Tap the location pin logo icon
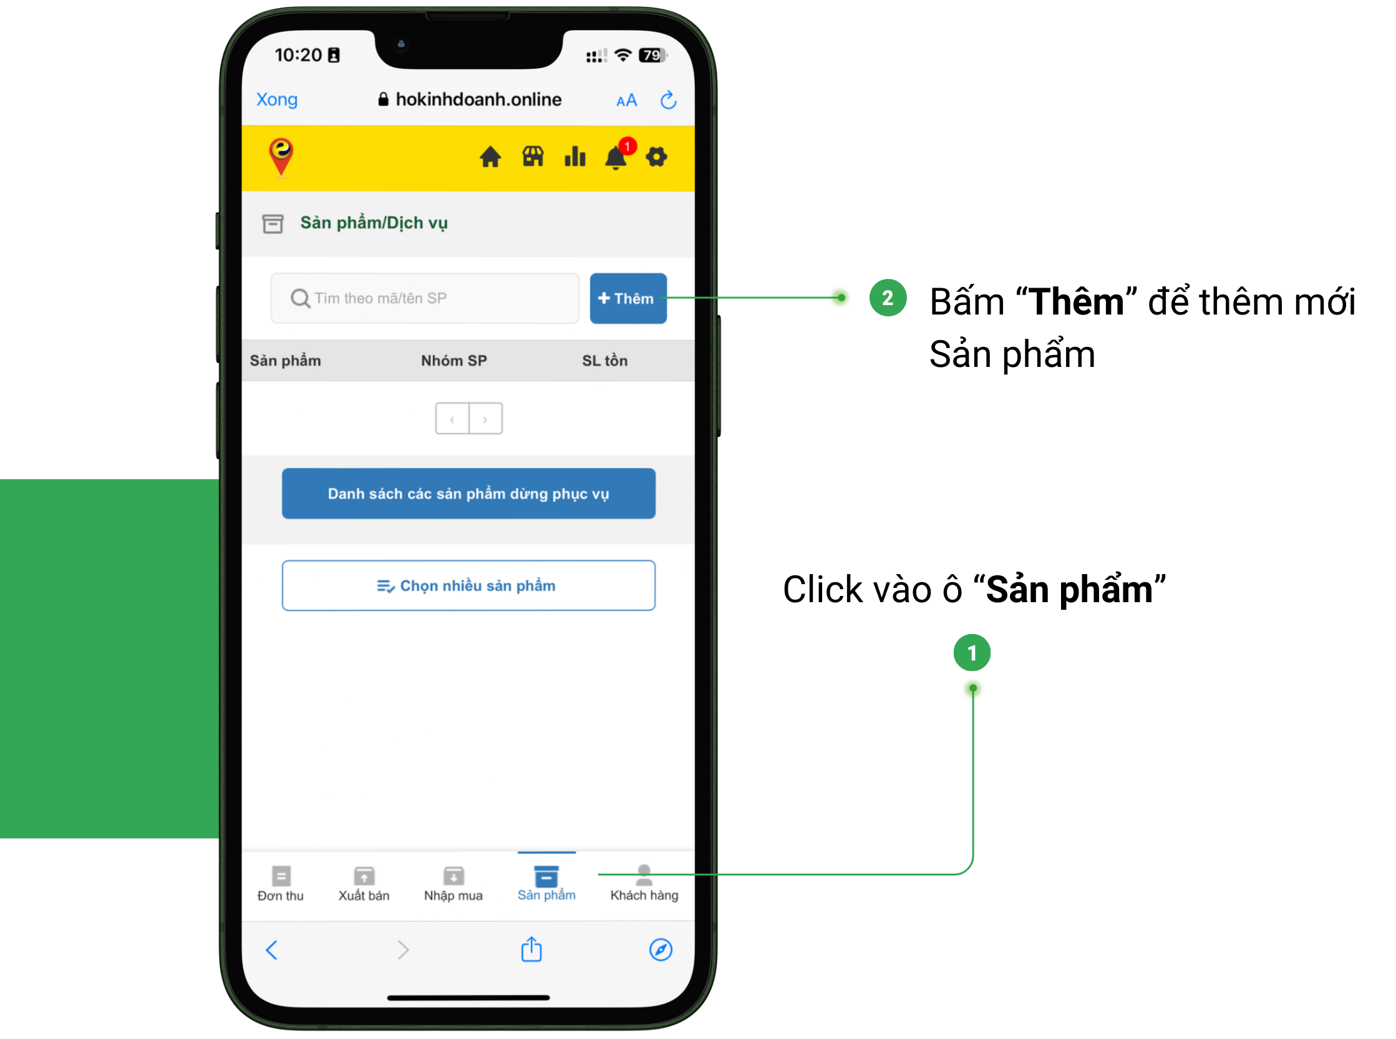Screen dimensions: 1396x1039 (283, 155)
